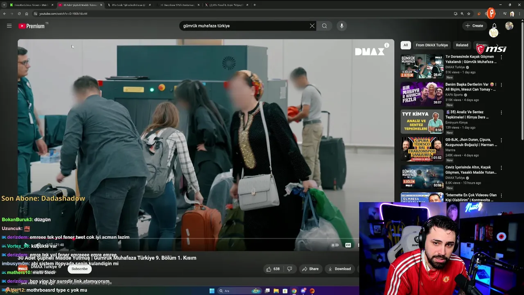
Task: Select the From DMAX Türkiye chip
Action: [x=431, y=45]
